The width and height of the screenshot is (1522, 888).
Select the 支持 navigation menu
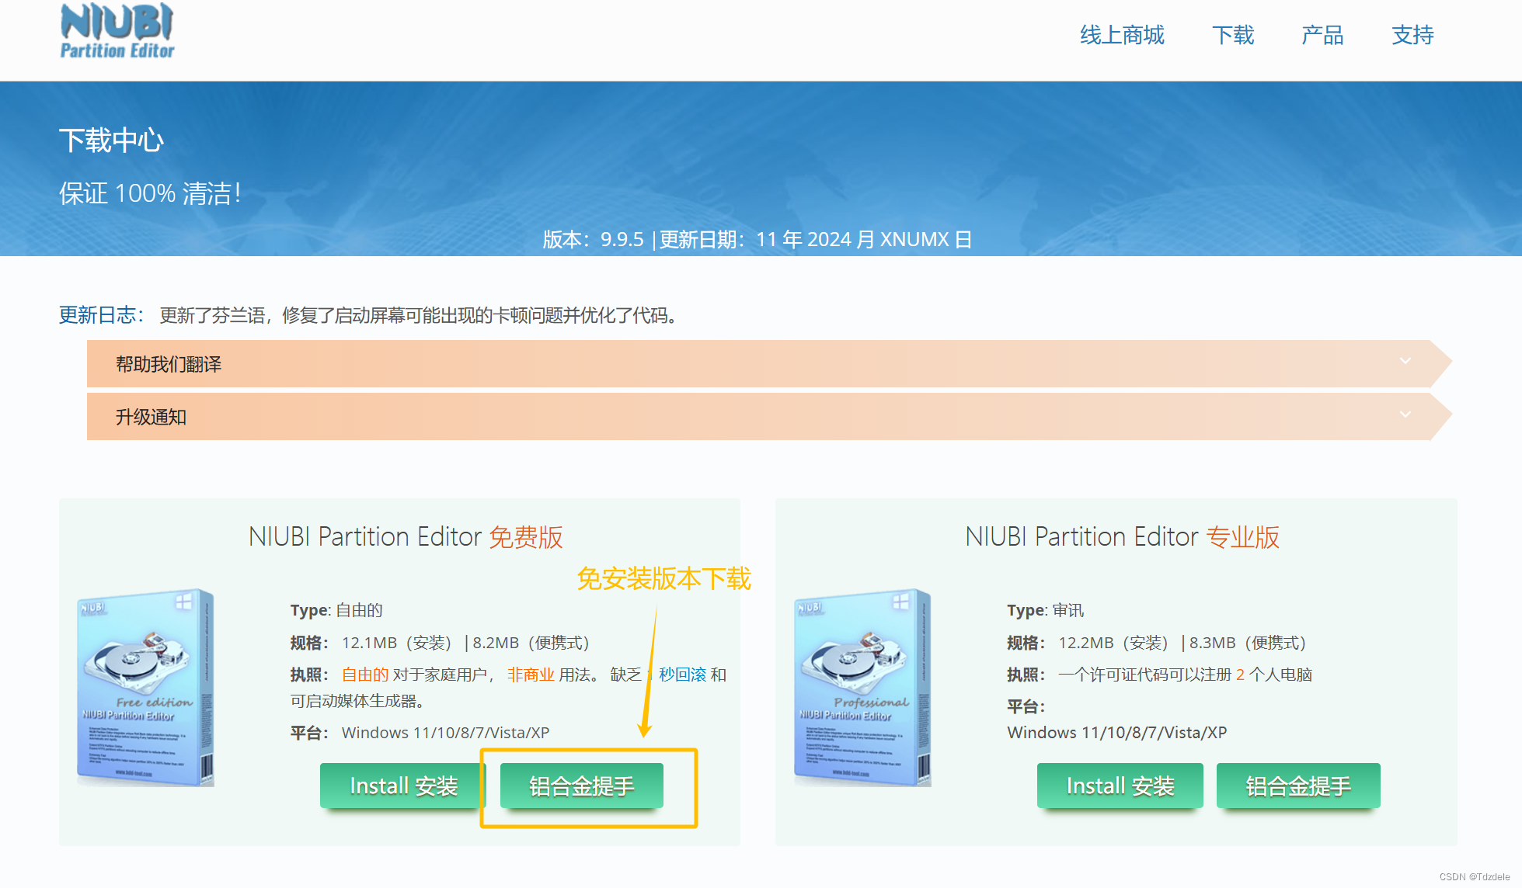click(1412, 35)
